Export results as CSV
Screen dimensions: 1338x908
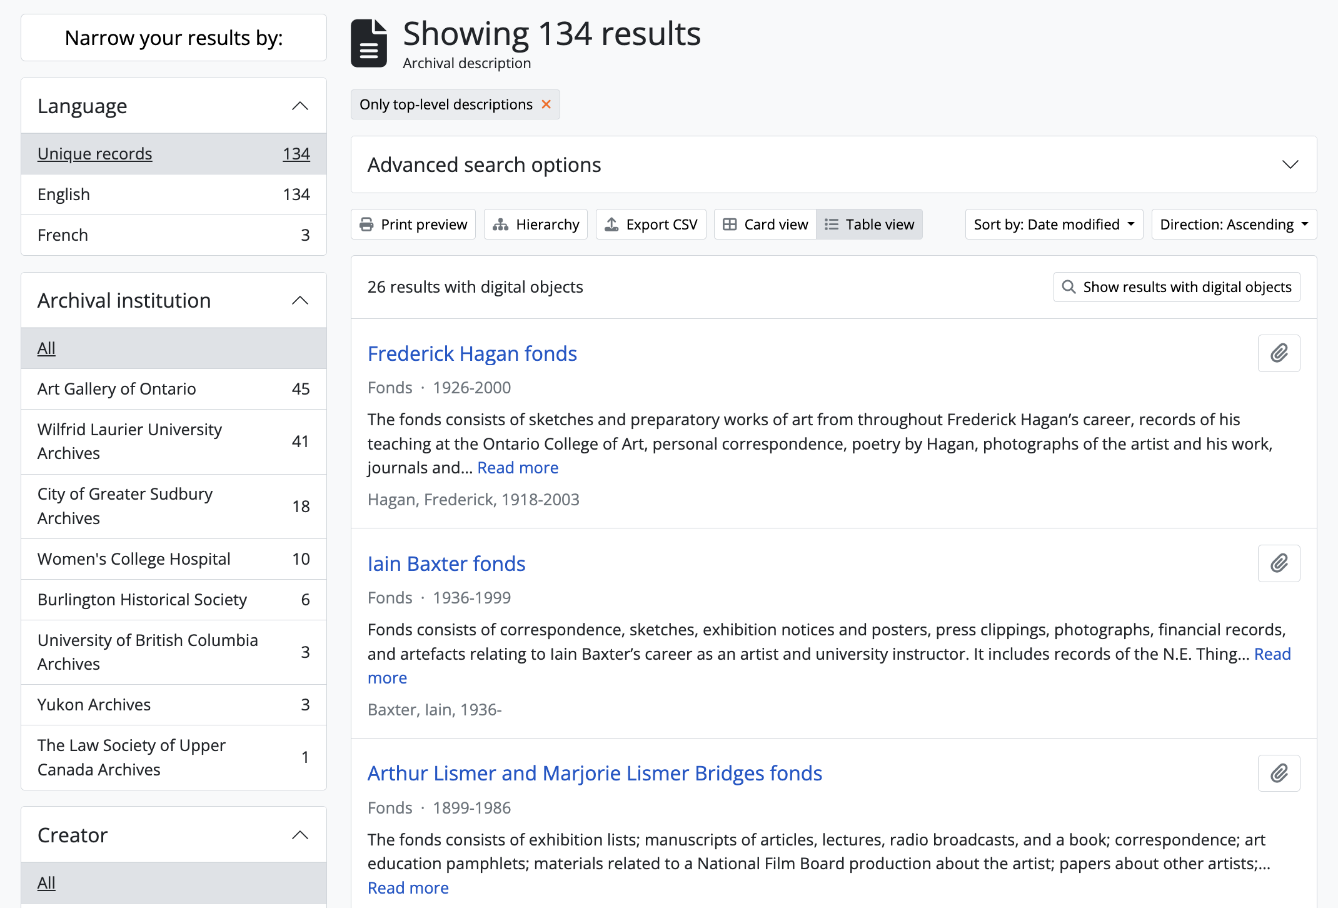point(651,224)
